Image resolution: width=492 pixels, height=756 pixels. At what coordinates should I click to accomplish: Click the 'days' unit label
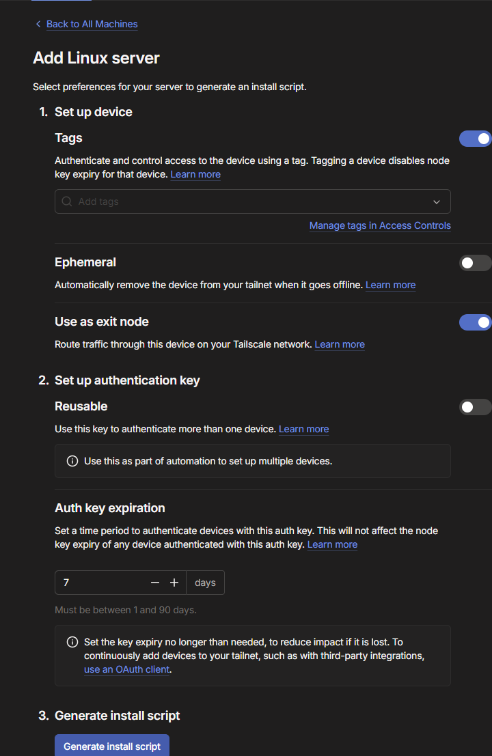click(x=205, y=583)
